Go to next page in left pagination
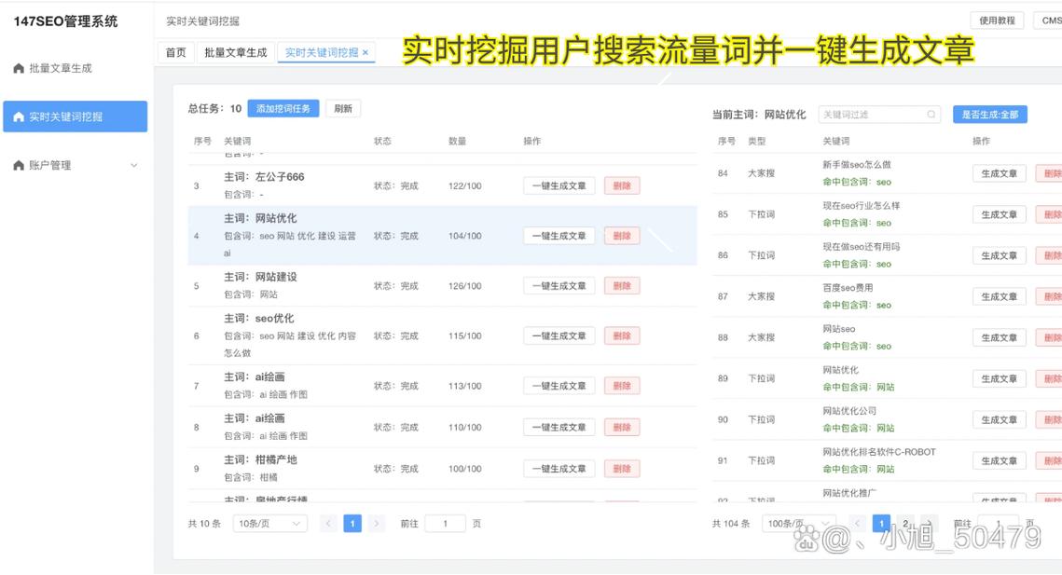1062x575 pixels. click(377, 524)
